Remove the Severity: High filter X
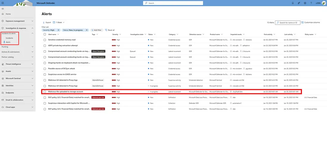The image size is (327, 141). point(58,30)
